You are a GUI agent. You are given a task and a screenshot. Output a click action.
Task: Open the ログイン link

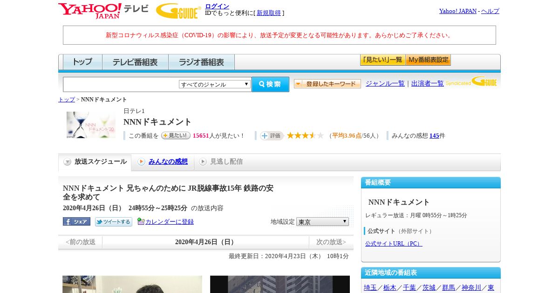pyautogui.click(x=217, y=6)
